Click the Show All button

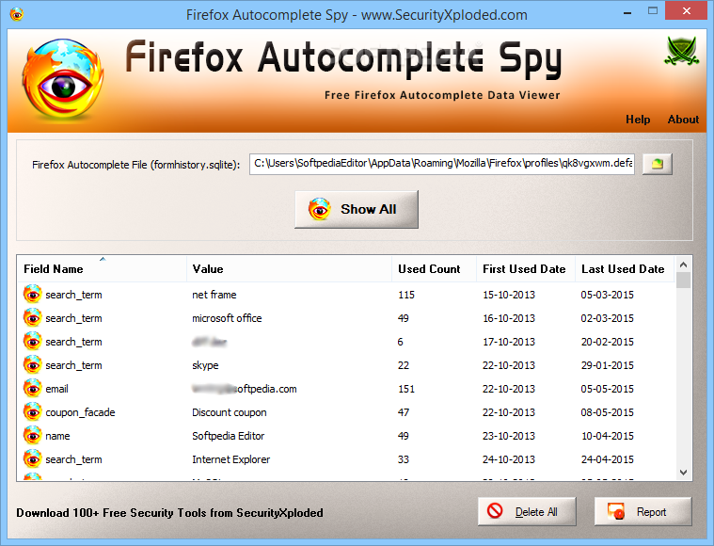click(x=357, y=209)
